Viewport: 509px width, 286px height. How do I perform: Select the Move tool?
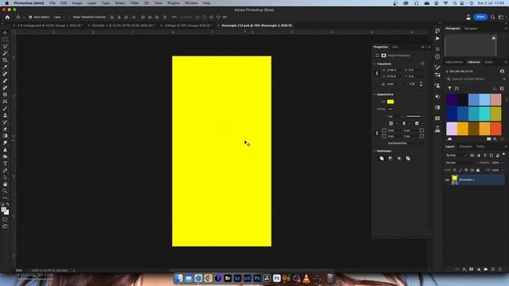[x=5, y=33]
